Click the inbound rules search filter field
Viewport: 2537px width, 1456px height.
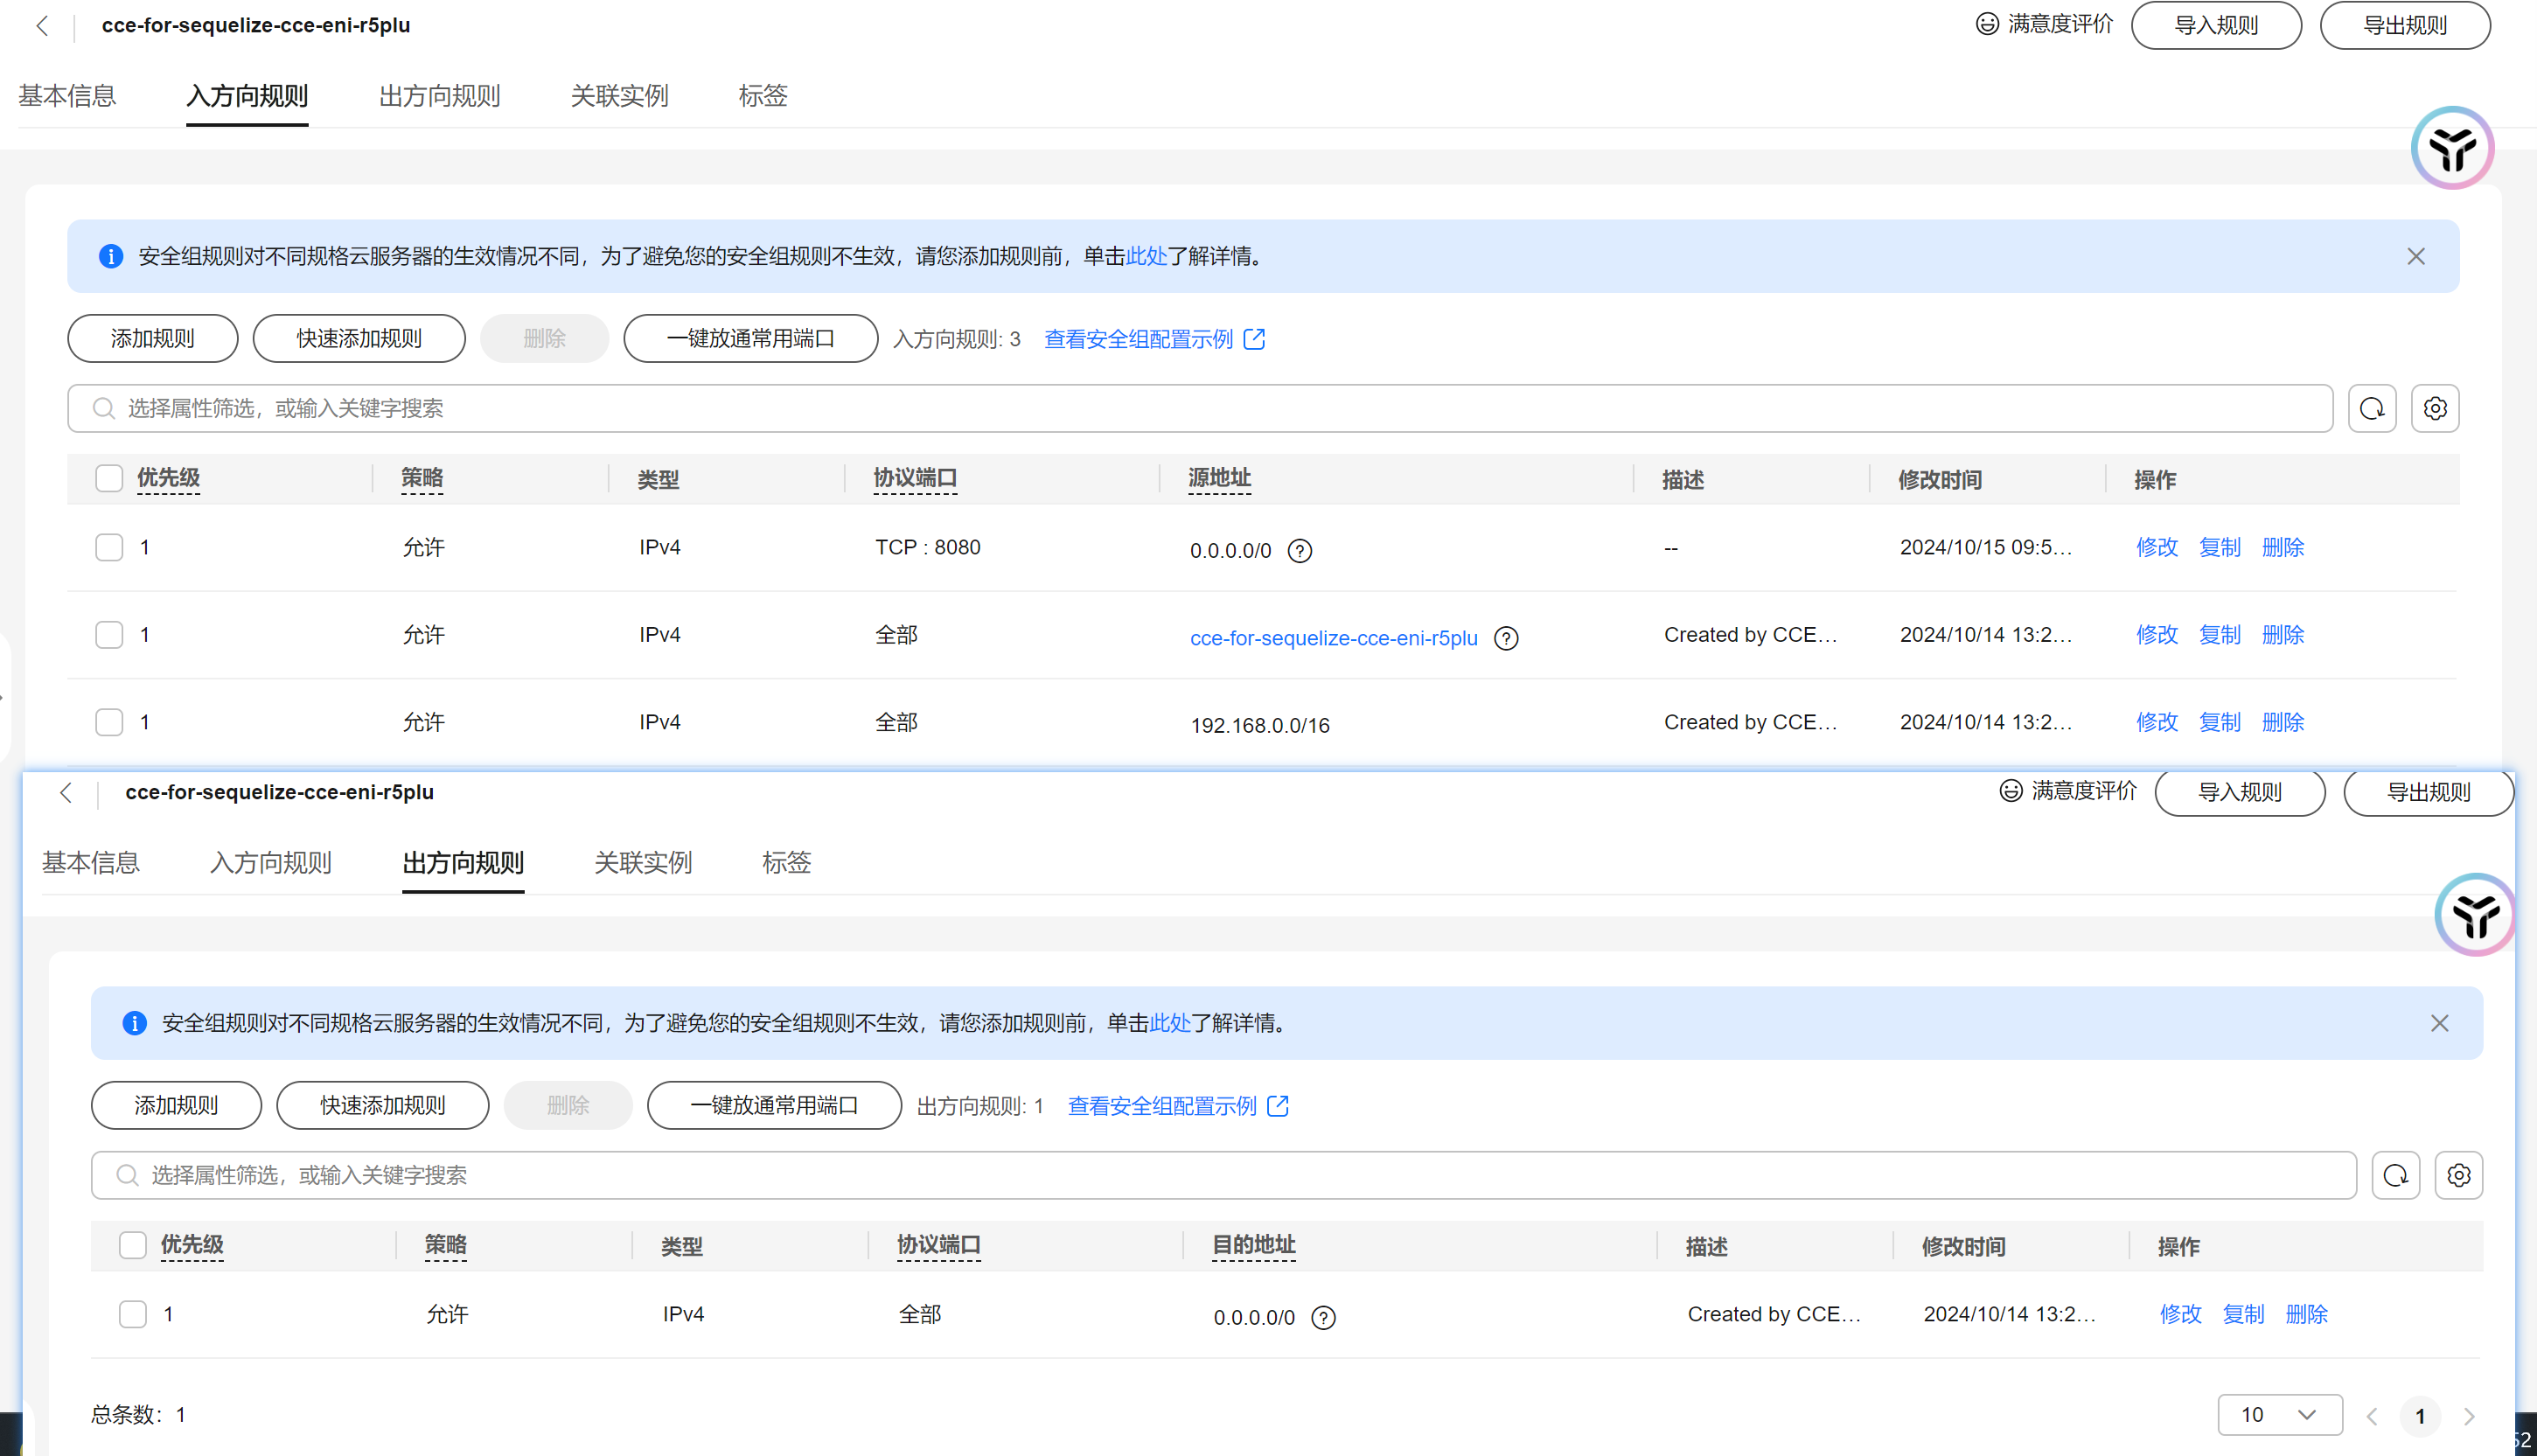pyautogui.click(x=1200, y=408)
